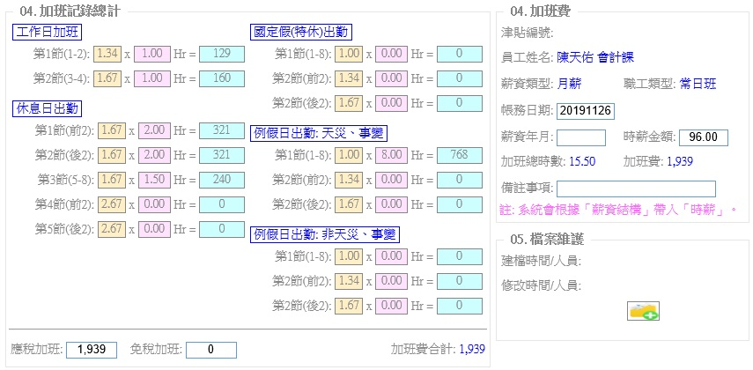This screenshot has width=753, height=370.
Task: Click 國定假(特休)出勤 第1節(1-8) hours field
Action: 391,54
